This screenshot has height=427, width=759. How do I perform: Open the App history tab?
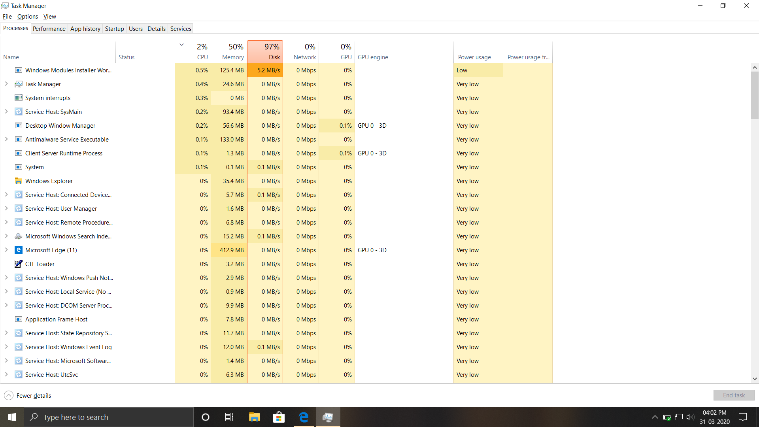(x=85, y=29)
